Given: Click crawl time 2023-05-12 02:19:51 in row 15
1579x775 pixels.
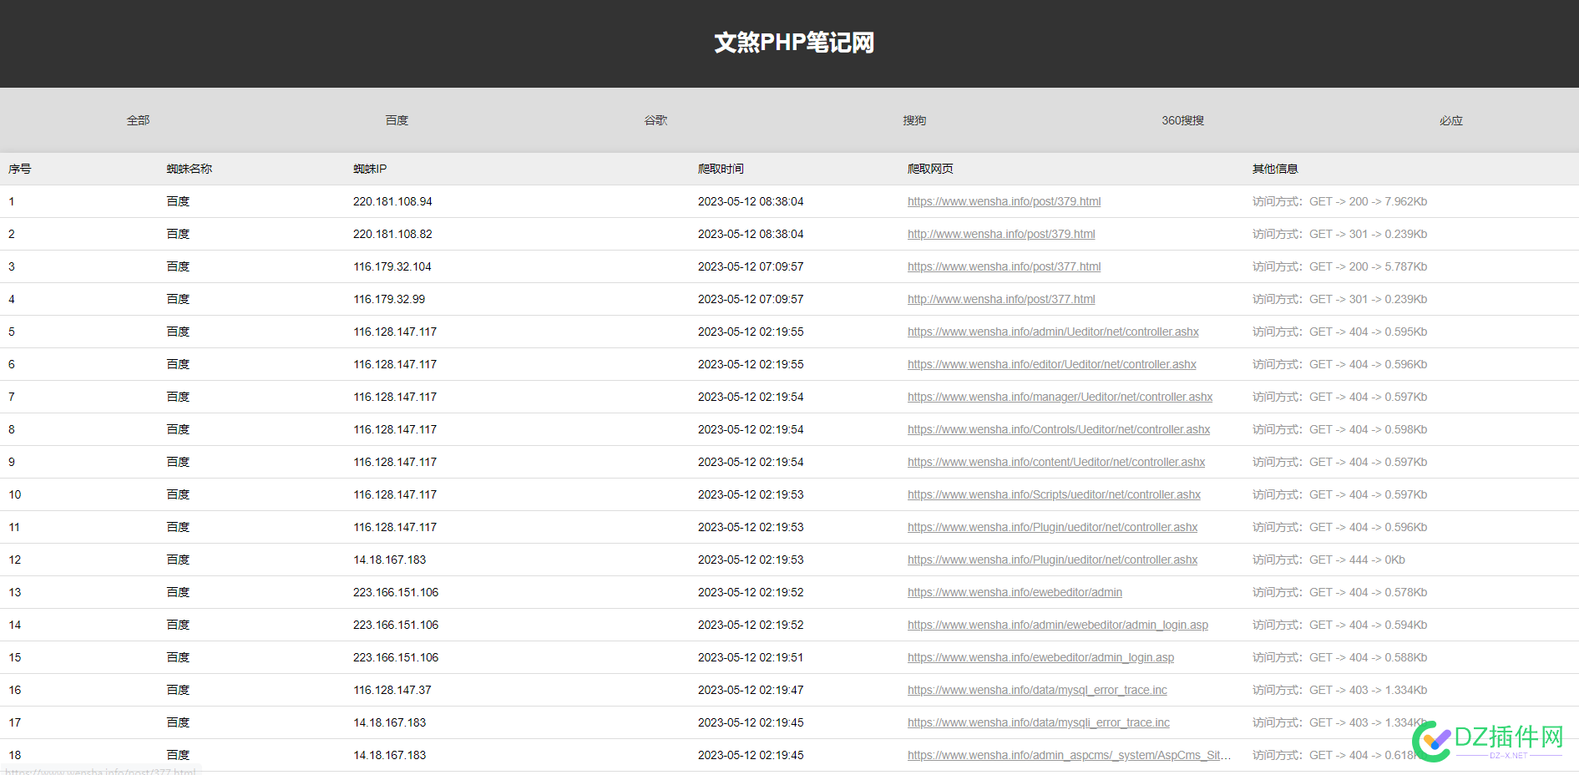Looking at the screenshot, I should pyautogui.click(x=751, y=657).
